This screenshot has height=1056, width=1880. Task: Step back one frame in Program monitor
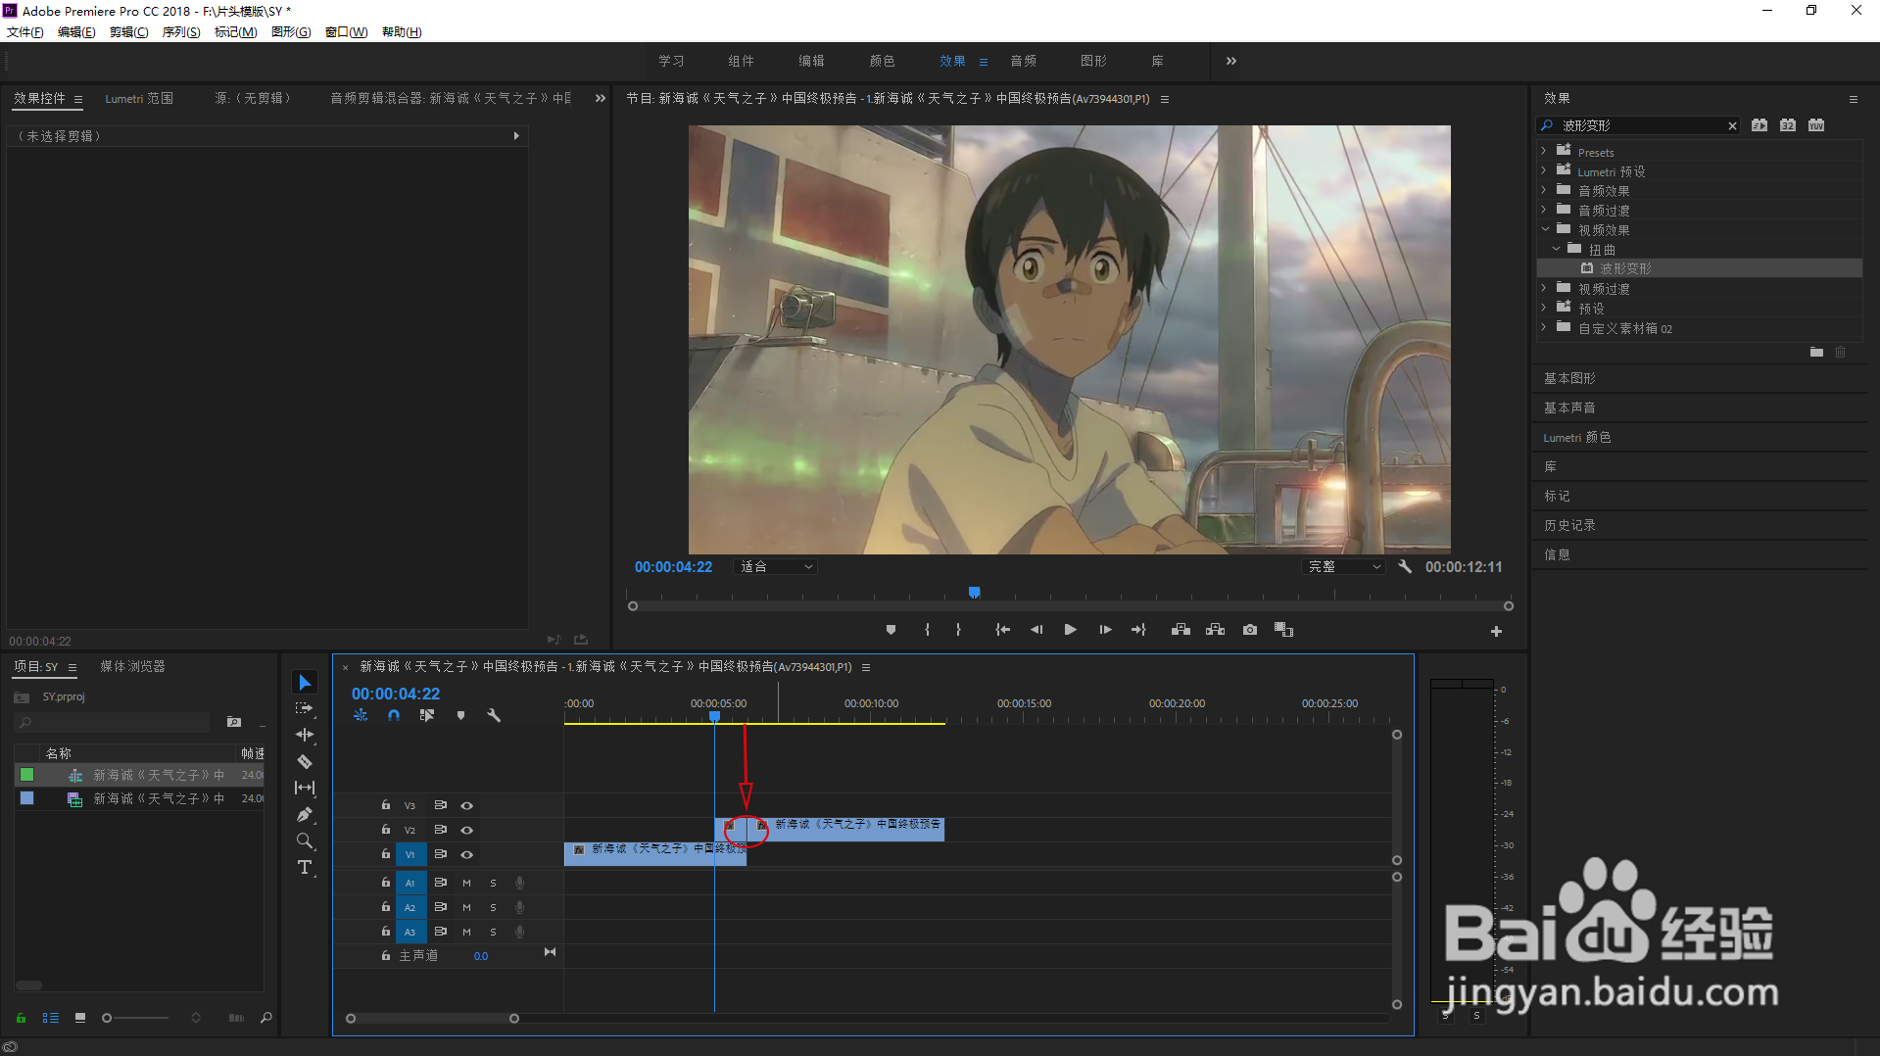(1036, 630)
